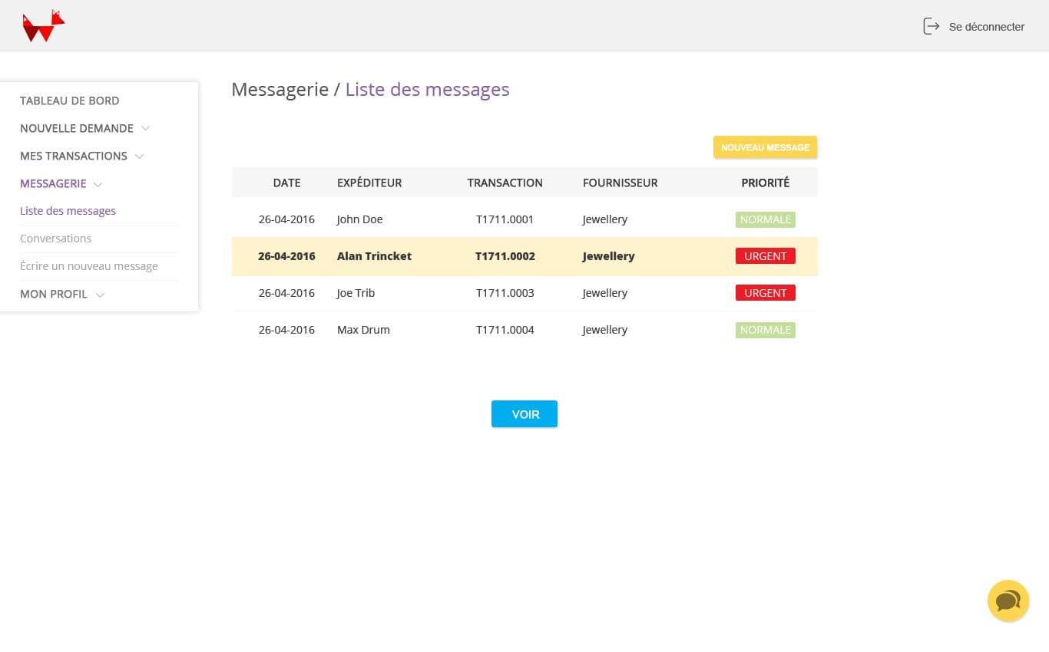This screenshot has width=1049, height=652.
Task: Click the NORMALE badge for Max Drum
Action: (x=765, y=330)
